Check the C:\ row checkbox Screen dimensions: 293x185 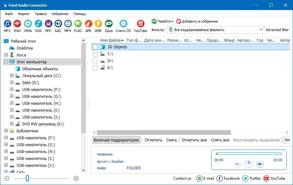[x=95, y=54]
